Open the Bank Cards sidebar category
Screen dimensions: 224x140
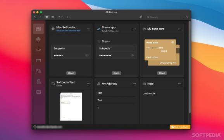[x=38, y=60]
